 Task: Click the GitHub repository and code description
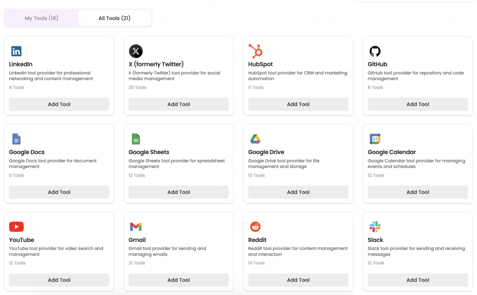pos(416,76)
